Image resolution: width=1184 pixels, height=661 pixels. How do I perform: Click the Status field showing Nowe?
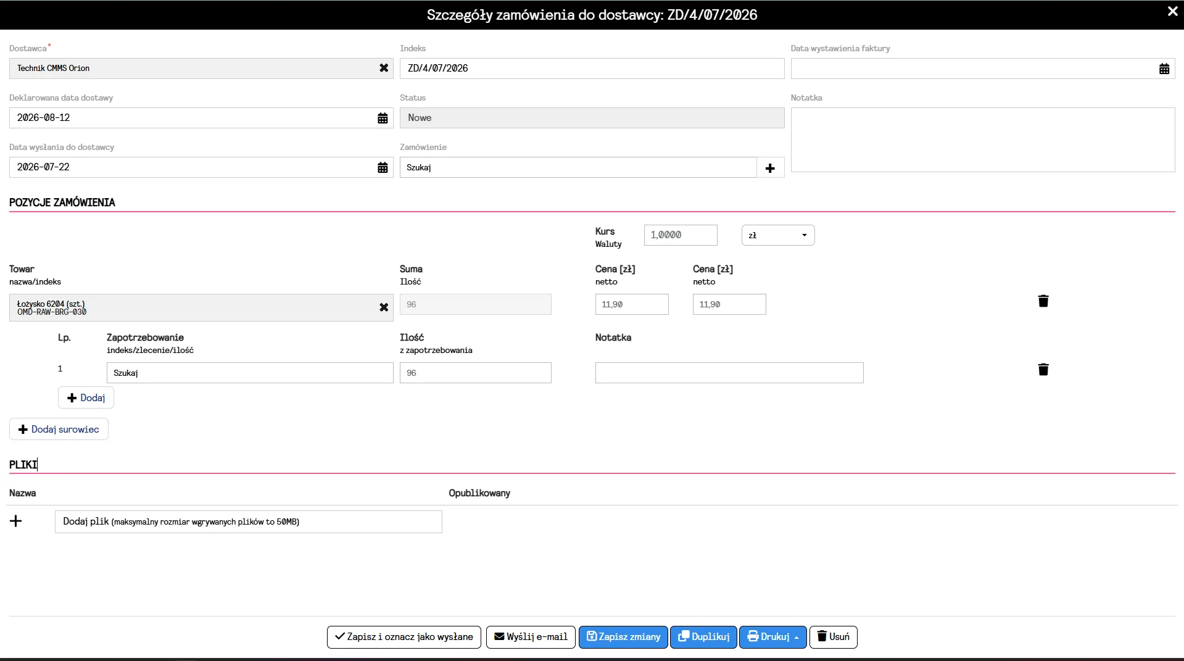(592, 118)
